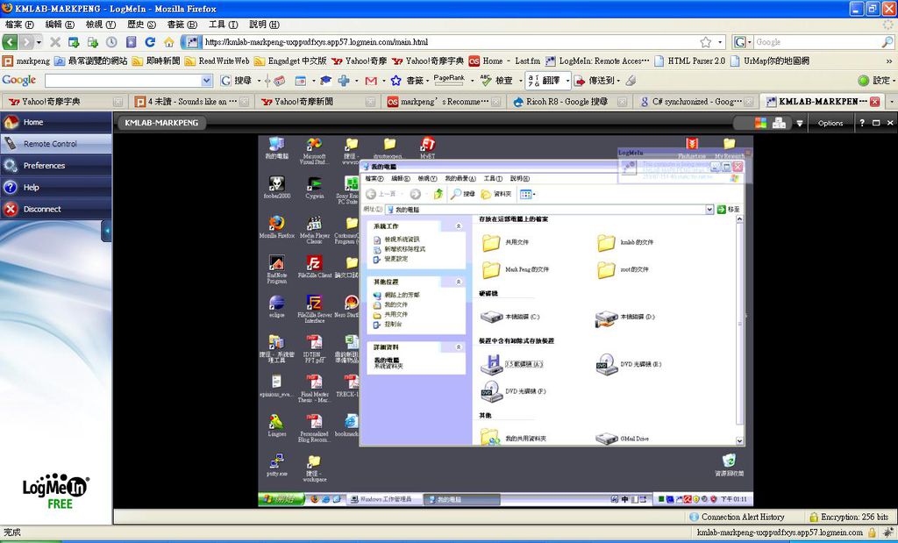898x543 pixels.
Task: Click the magnifier in Firefox search box
Action: point(887,42)
